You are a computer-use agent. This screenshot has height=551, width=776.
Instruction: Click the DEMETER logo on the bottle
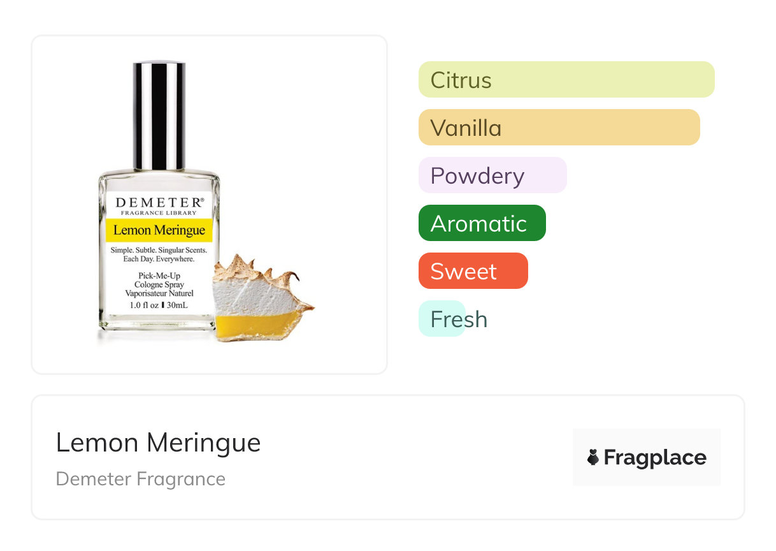tap(160, 202)
